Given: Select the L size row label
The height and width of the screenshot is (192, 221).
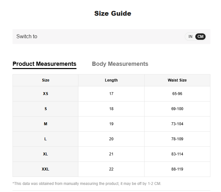Looking at the screenshot, I should point(46,139).
